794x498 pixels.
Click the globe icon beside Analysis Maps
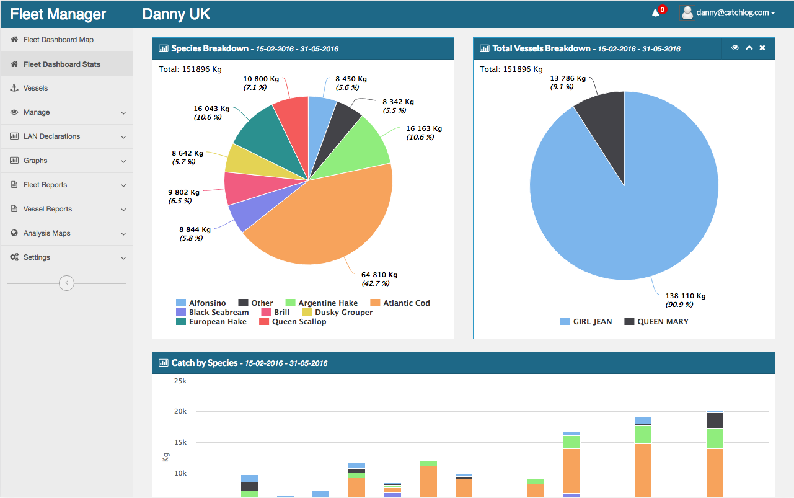tap(14, 233)
